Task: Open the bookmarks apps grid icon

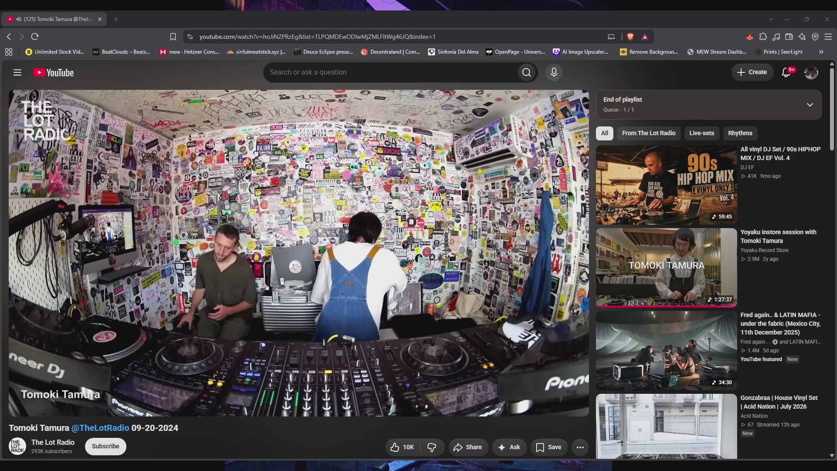Action: [9, 52]
